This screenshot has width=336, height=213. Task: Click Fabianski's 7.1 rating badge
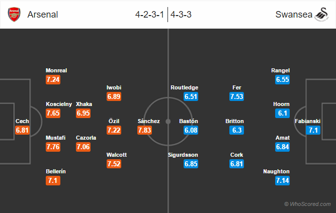[313, 130]
